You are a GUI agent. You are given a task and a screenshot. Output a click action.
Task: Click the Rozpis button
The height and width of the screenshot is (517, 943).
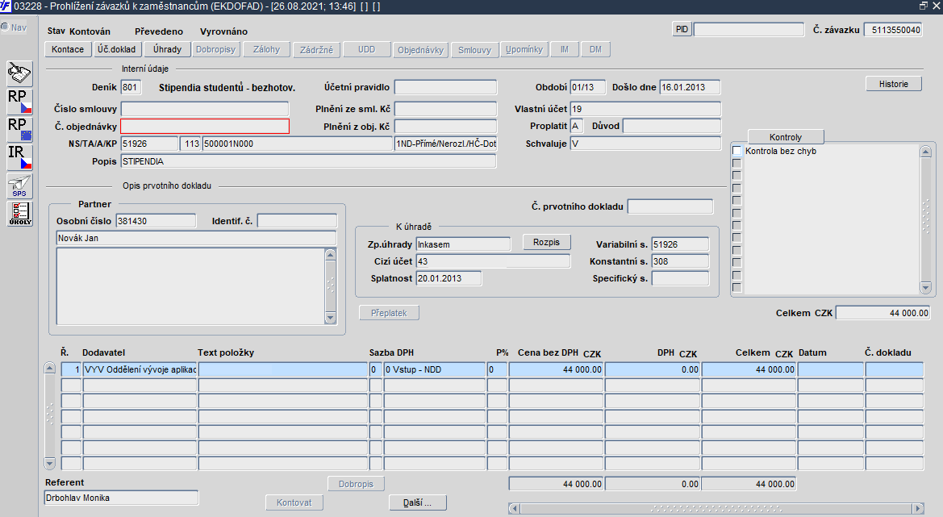546,242
